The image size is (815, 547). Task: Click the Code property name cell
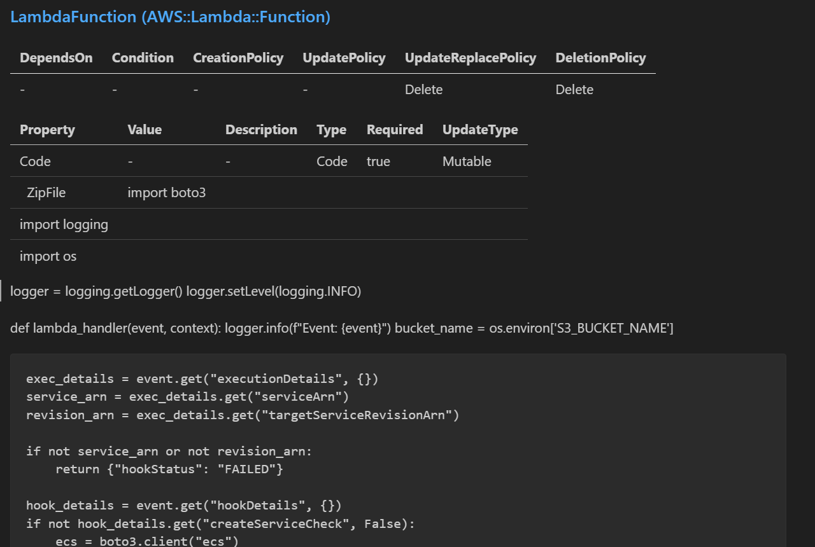35,162
